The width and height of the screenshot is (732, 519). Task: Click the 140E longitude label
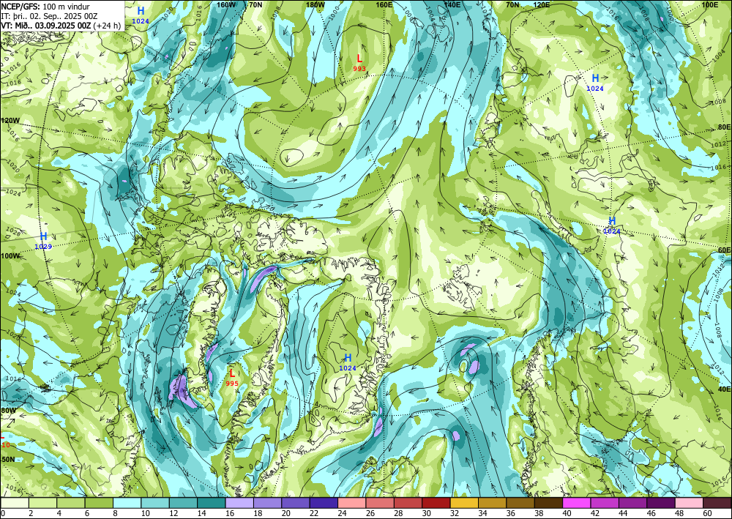pos(452,4)
